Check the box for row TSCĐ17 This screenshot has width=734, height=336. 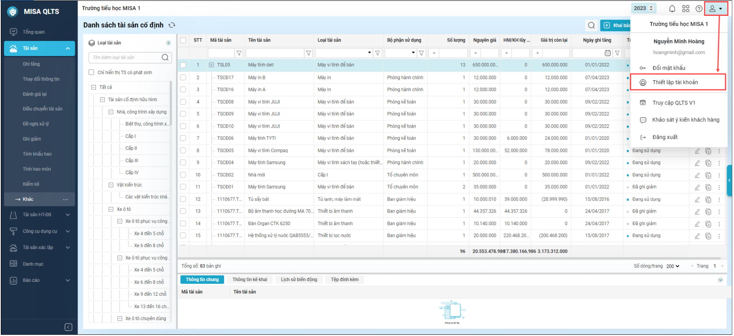pos(183,77)
